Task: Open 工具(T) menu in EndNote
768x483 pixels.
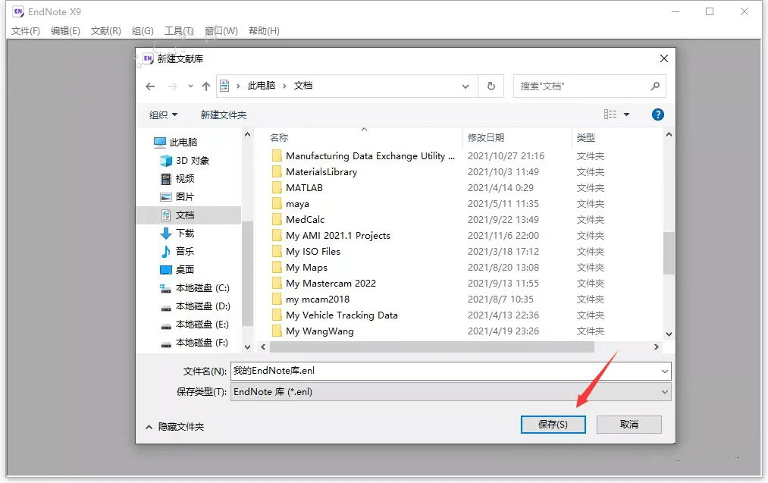Action: tap(179, 31)
